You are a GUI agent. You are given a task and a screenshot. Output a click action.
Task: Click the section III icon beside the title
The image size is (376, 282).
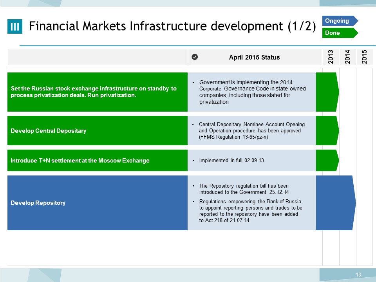[15, 26]
